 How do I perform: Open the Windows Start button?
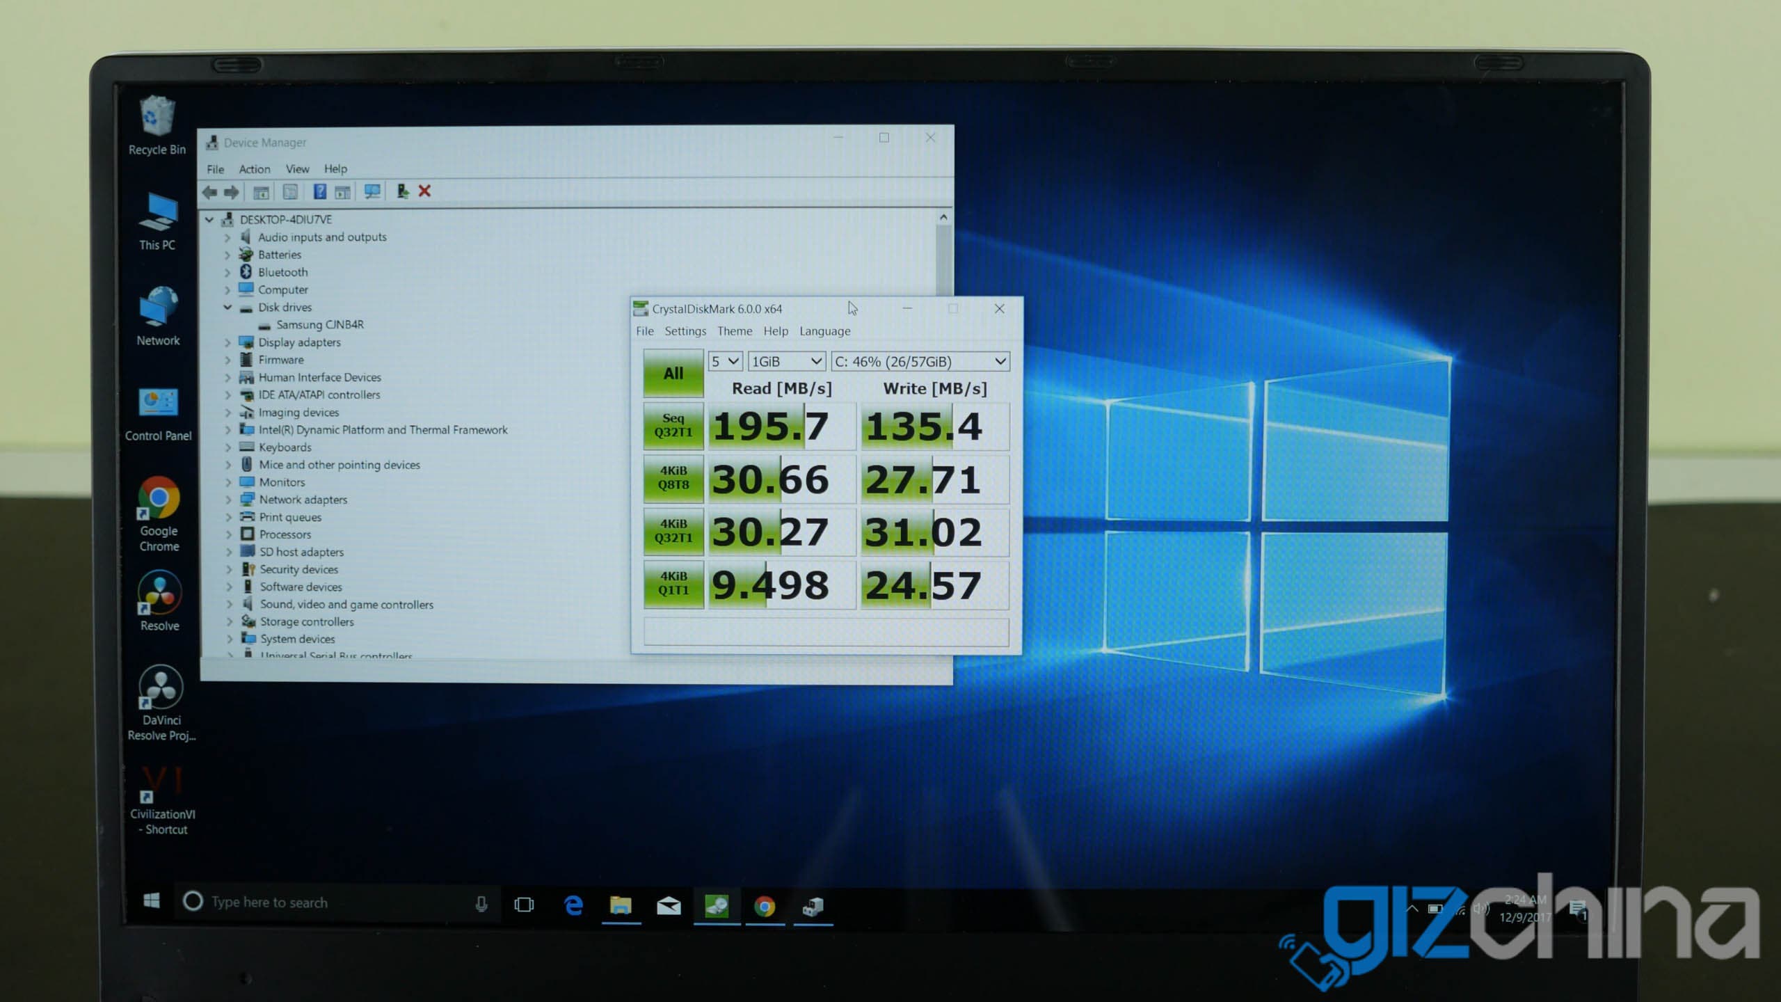tap(151, 901)
